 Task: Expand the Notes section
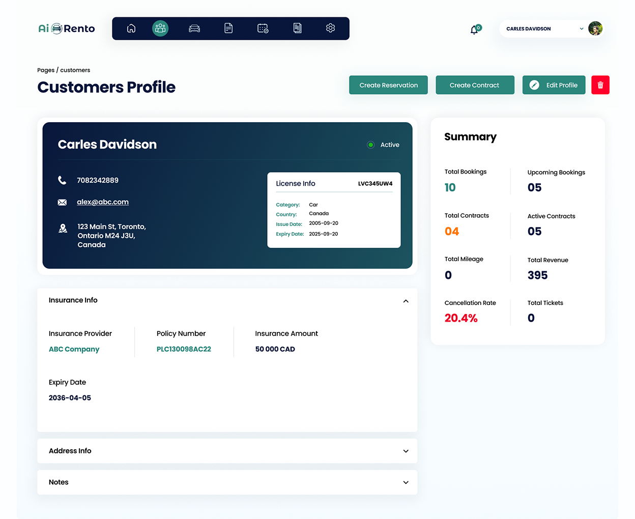[x=406, y=482]
